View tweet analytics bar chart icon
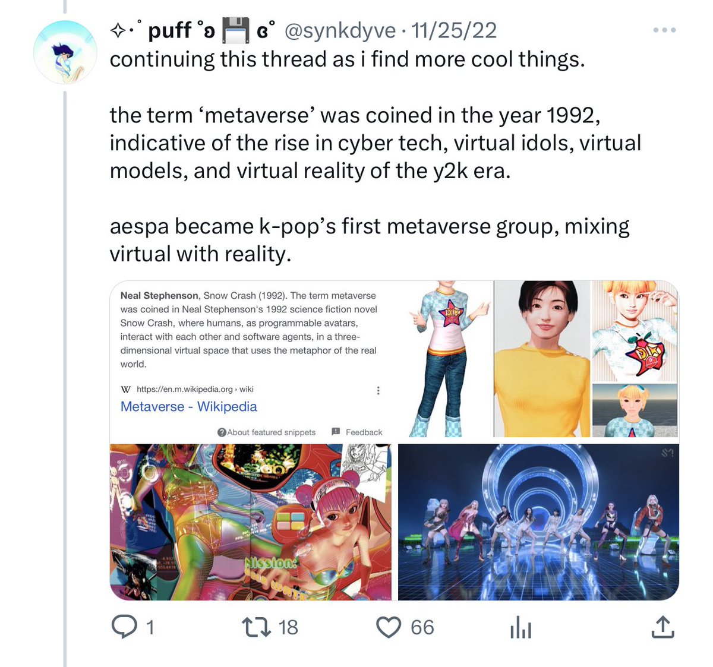The image size is (713, 667). tap(520, 627)
